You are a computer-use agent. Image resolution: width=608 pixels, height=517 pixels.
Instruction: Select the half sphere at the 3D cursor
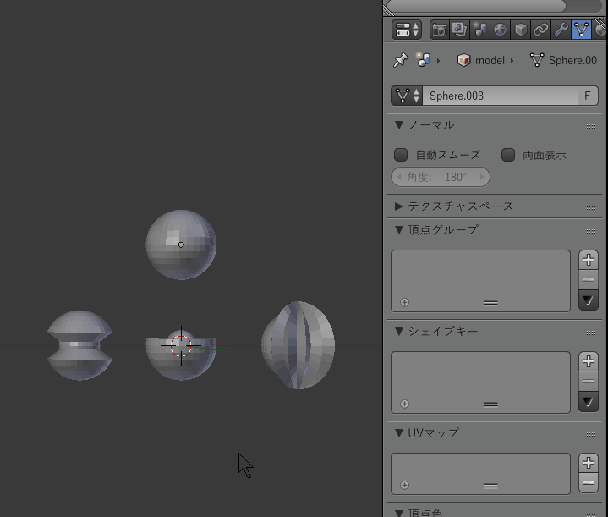pyautogui.click(x=181, y=357)
